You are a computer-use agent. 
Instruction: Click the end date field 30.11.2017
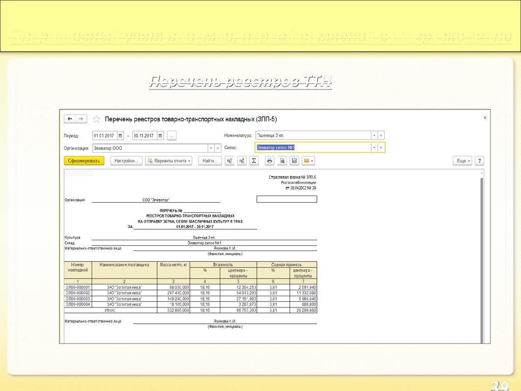pos(144,135)
